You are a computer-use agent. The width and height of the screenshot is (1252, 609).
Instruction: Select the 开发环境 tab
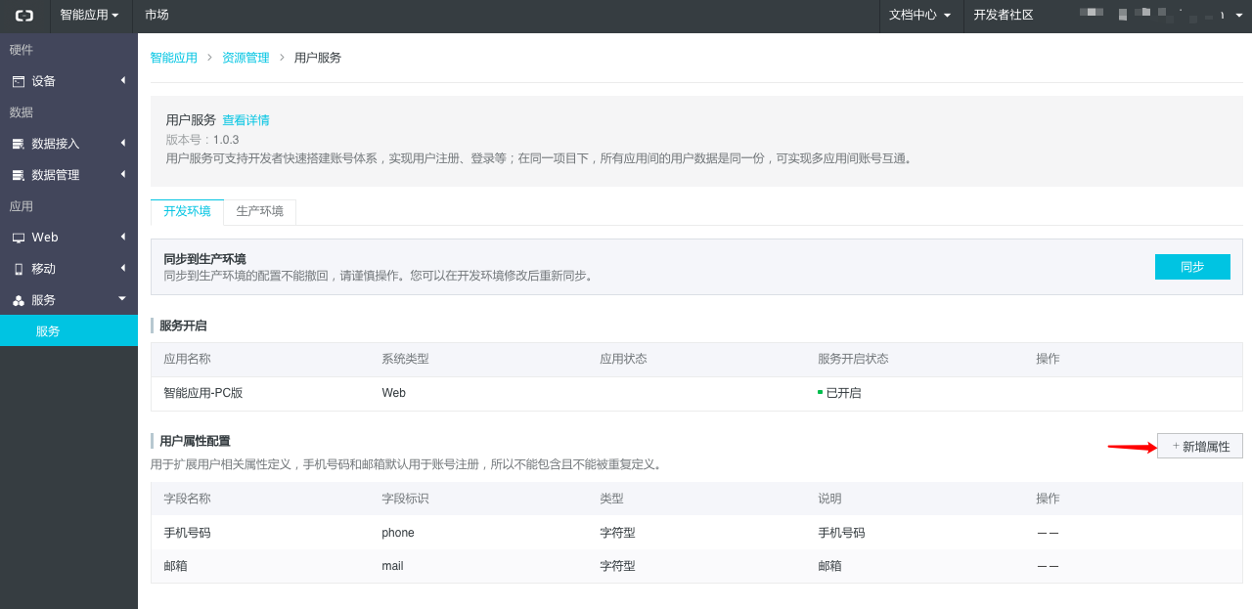pyautogui.click(x=187, y=212)
